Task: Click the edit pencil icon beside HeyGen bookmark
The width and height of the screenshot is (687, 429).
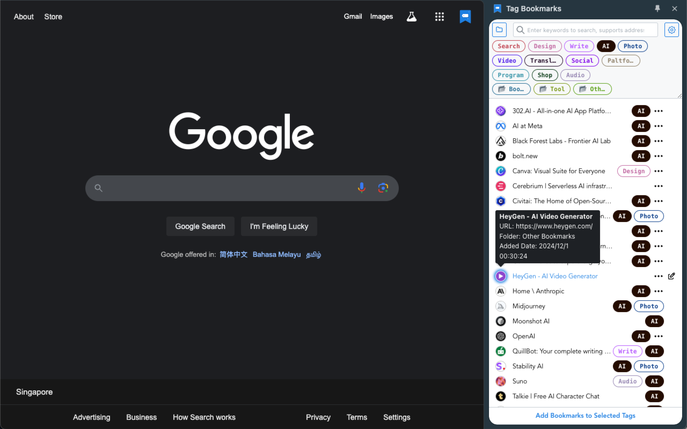Action: [x=671, y=276]
